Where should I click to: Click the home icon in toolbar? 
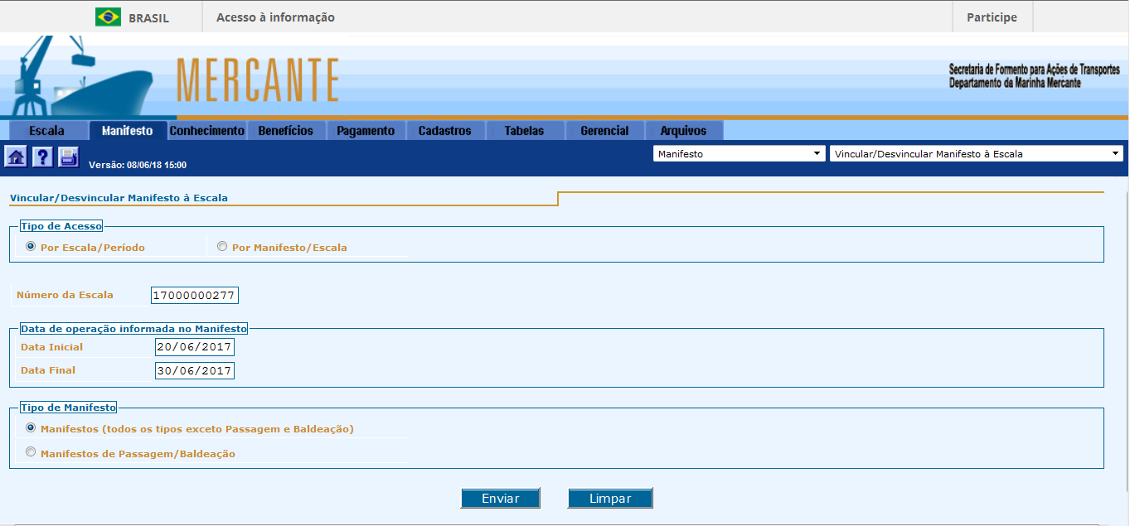(16, 157)
